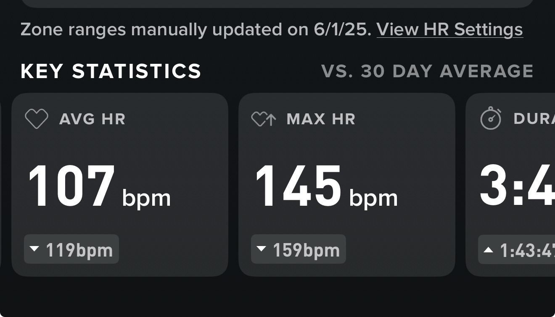The width and height of the screenshot is (555, 317).
Task: Tap the partially visible panel at top
Action: tap(277, 3)
